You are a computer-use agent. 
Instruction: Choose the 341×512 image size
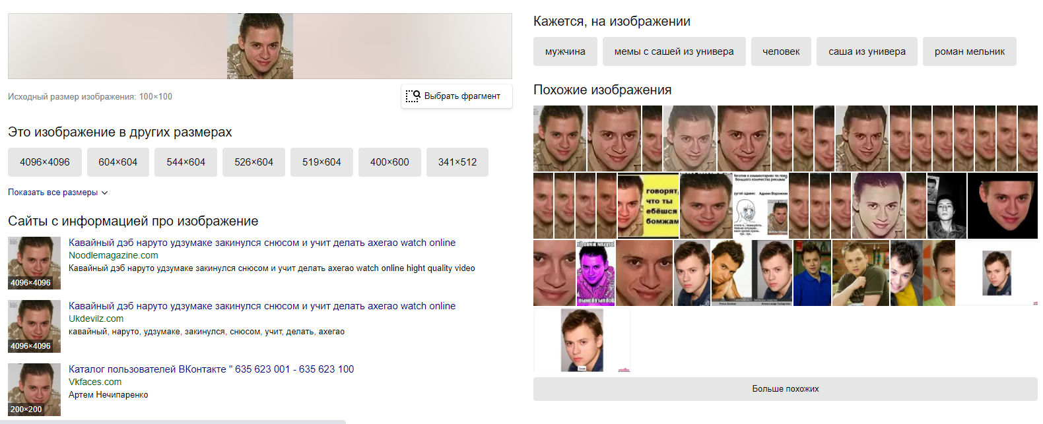[457, 162]
